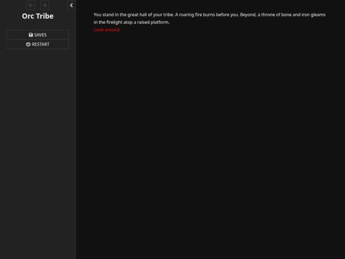Restart the Orc Tribe story
This screenshot has height=259, width=345.
(x=38, y=44)
